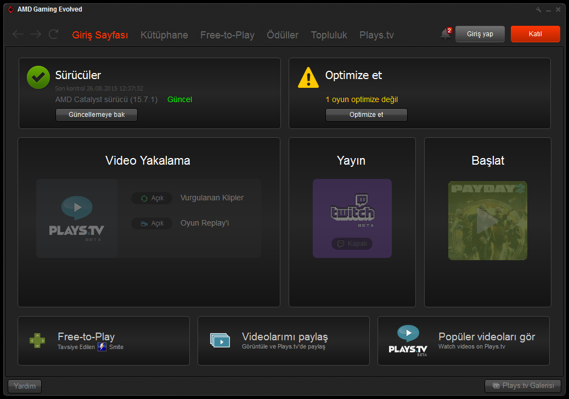Click the video stack share icon
The height and width of the screenshot is (399, 569).
220,340
